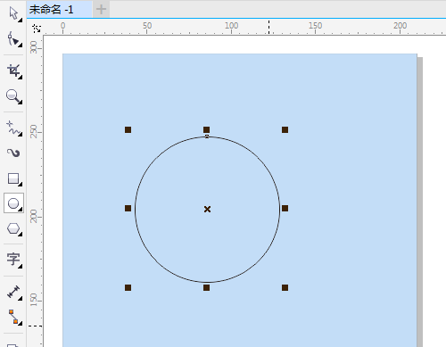This screenshot has height=347, width=446.
Task: Click the circle's bottom-left selection handle
Action: [x=128, y=287]
